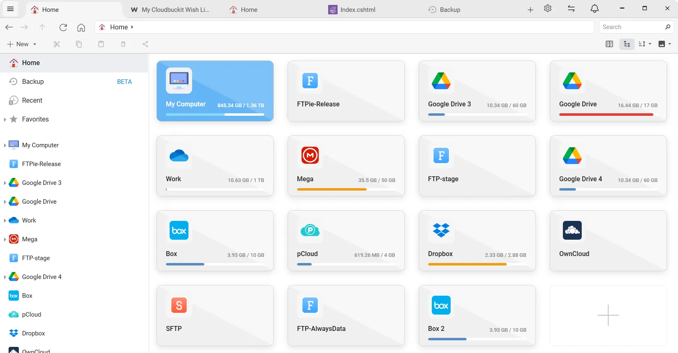This screenshot has height=353, width=678.
Task: Open FTP-stage tile
Action: tap(477, 166)
